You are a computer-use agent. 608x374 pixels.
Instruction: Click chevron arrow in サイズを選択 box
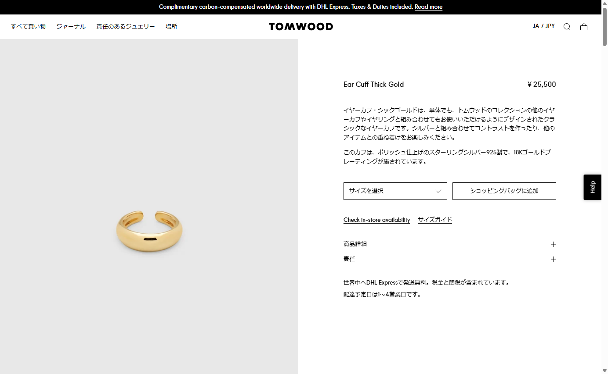point(438,191)
